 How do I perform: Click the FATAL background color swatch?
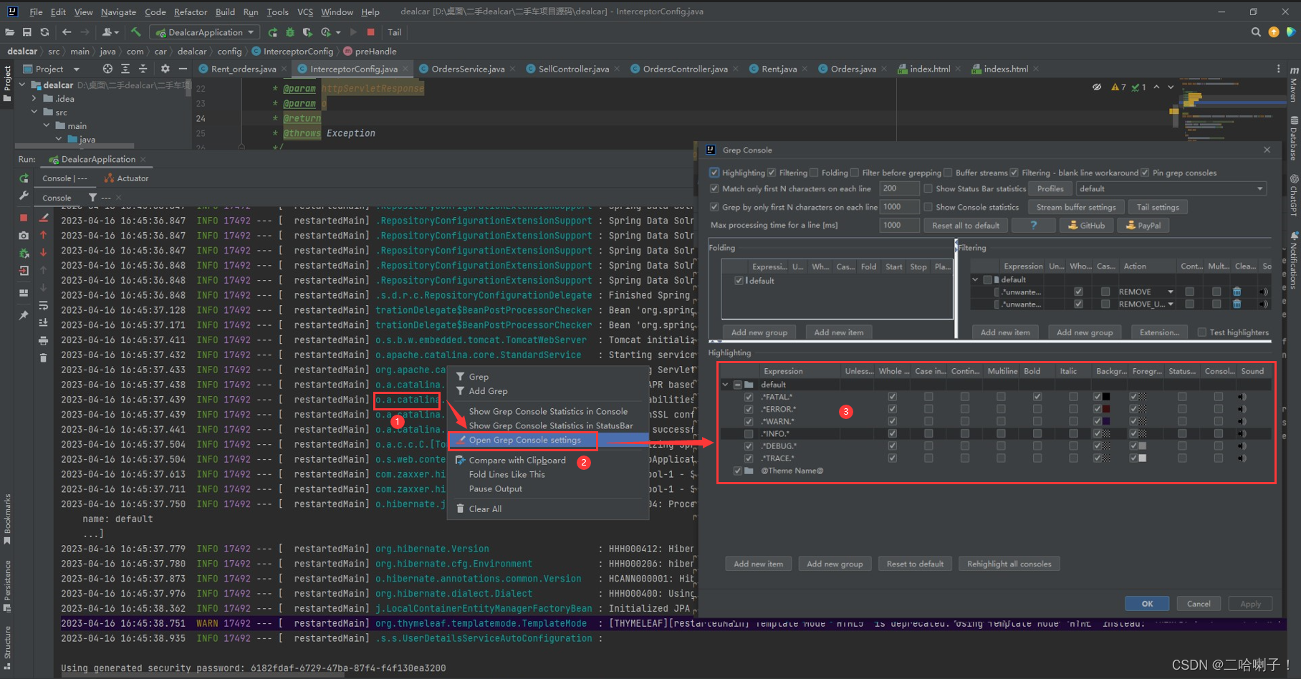pyautogui.click(x=1105, y=397)
